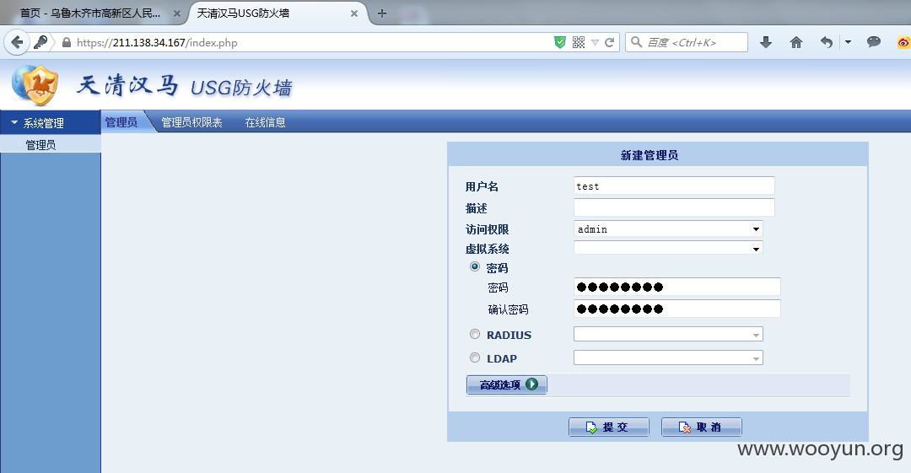Expand the dropdown next to the undo arrow

[849, 42]
